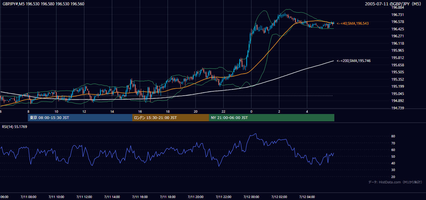
Task: Click hour tick 10 under price chart
Action: click(56, 111)
